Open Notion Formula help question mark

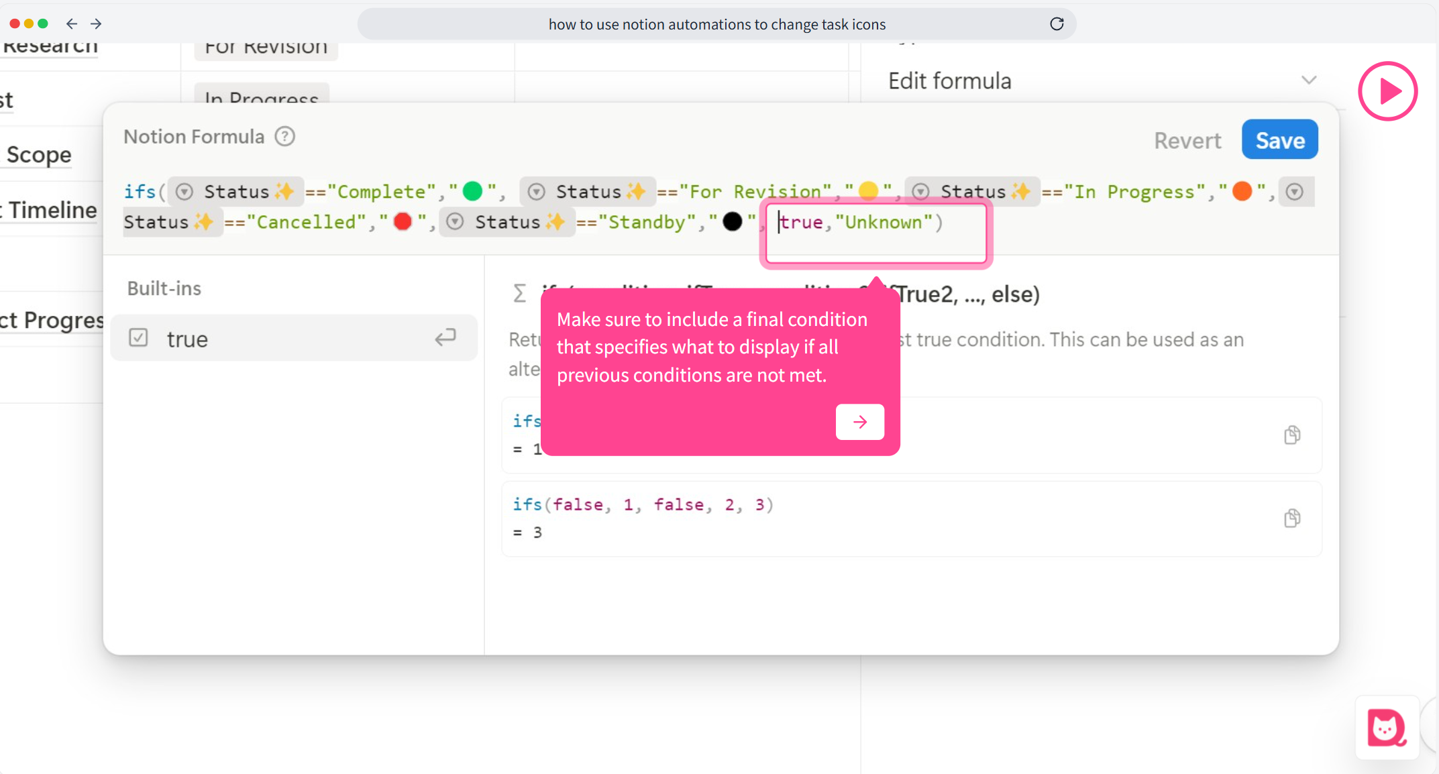[285, 136]
